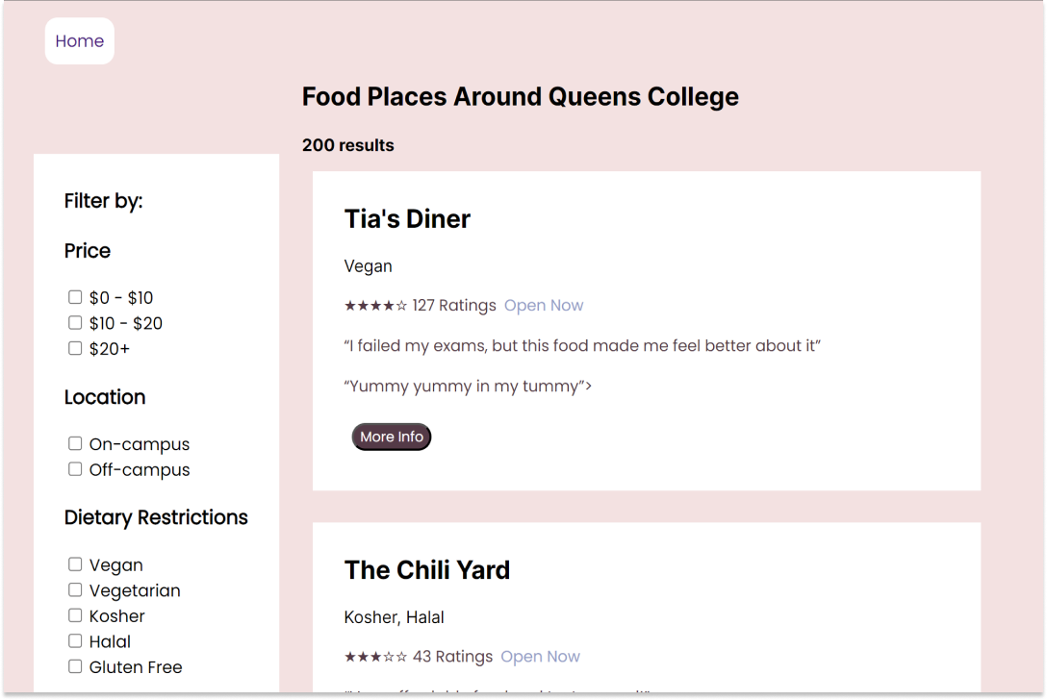Check the Off-campus filter option
The image size is (1047, 700).
(75, 468)
